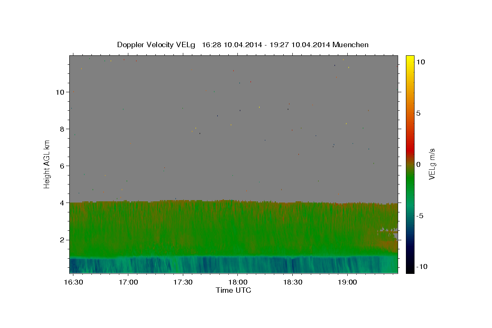
Task: Click the colorbar value label 0
Action: pos(418,164)
